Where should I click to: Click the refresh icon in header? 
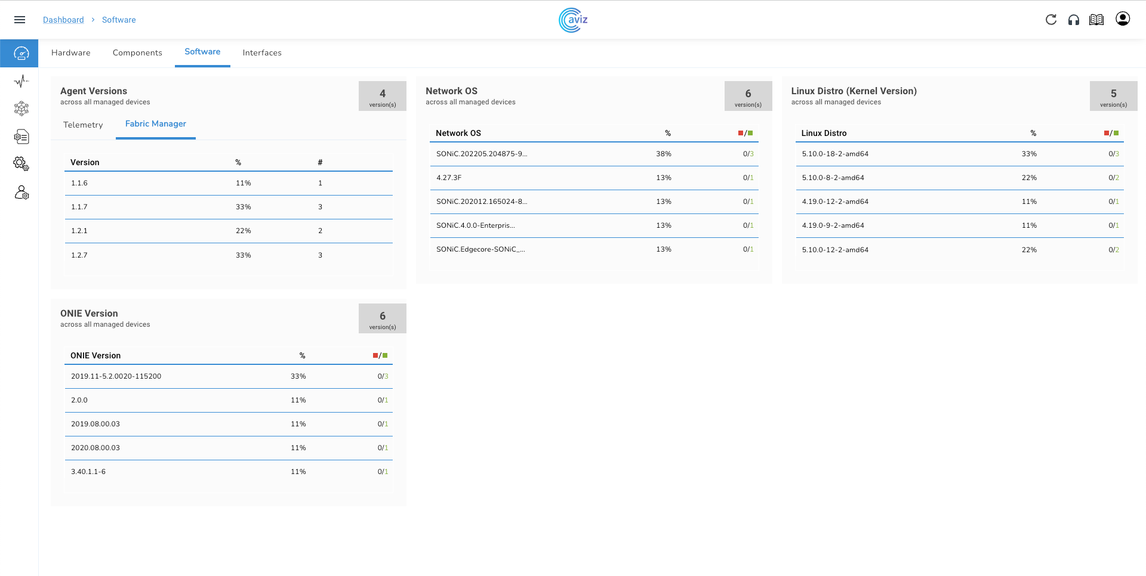[x=1051, y=20]
